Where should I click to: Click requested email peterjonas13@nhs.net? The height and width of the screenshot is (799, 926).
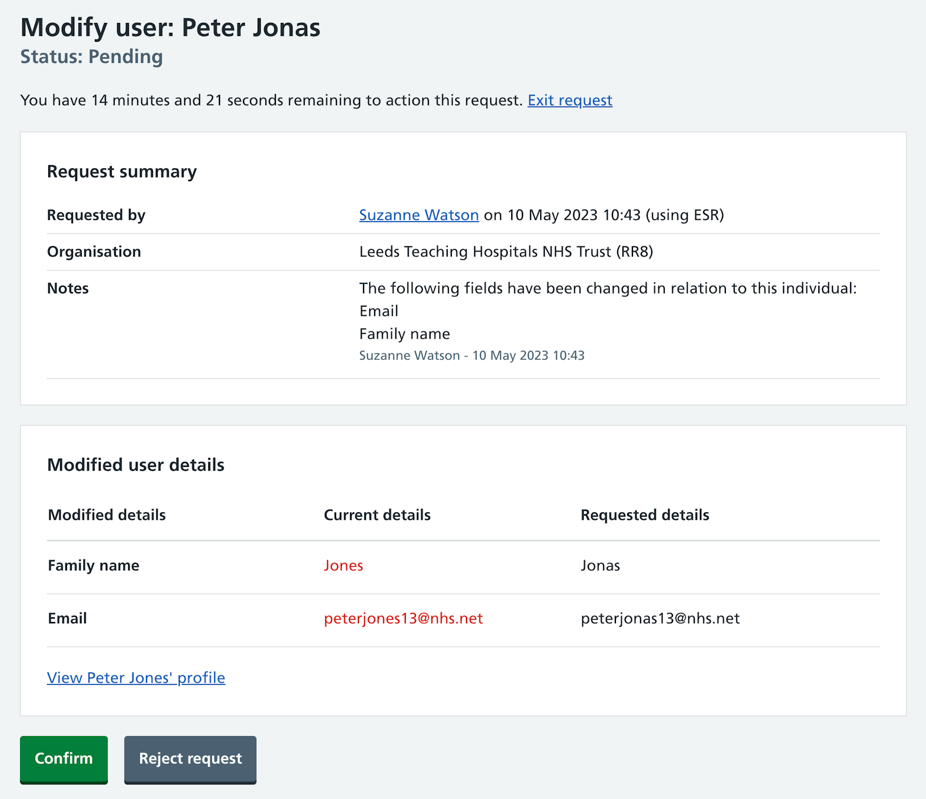click(x=660, y=619)
